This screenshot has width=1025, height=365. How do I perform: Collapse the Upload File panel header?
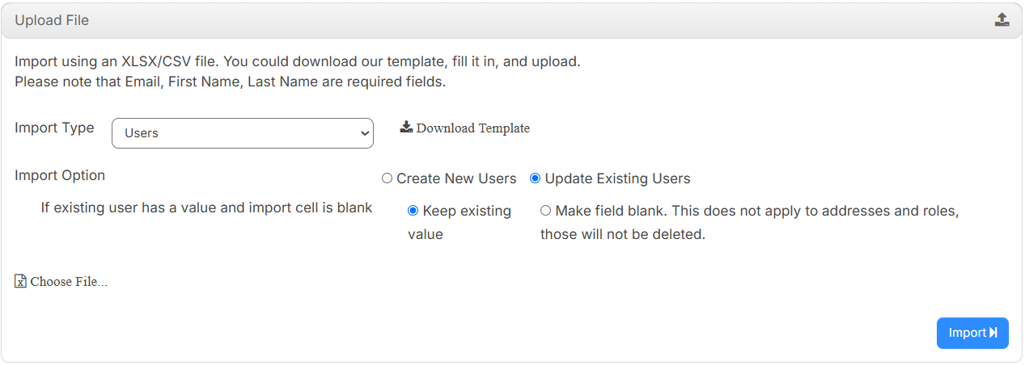point(511,20)
